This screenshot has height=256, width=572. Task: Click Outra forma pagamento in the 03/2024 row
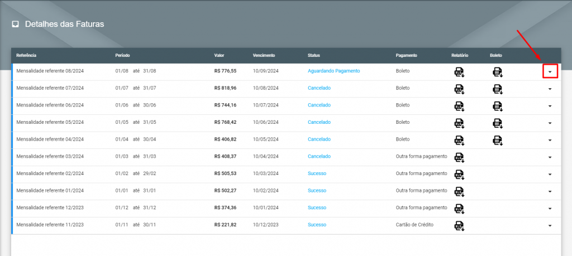coord(421,156)
